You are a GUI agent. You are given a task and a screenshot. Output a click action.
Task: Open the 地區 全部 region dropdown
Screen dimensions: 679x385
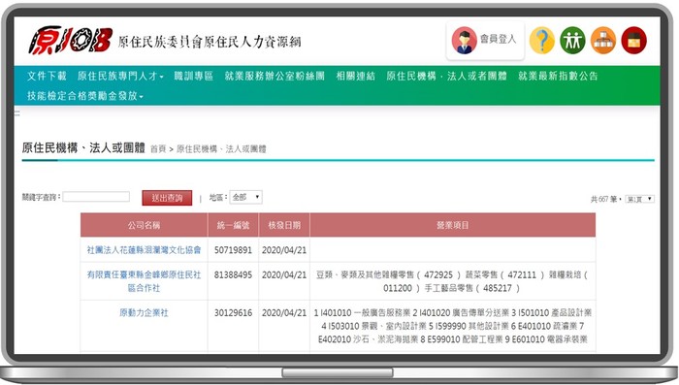point(245,197)
